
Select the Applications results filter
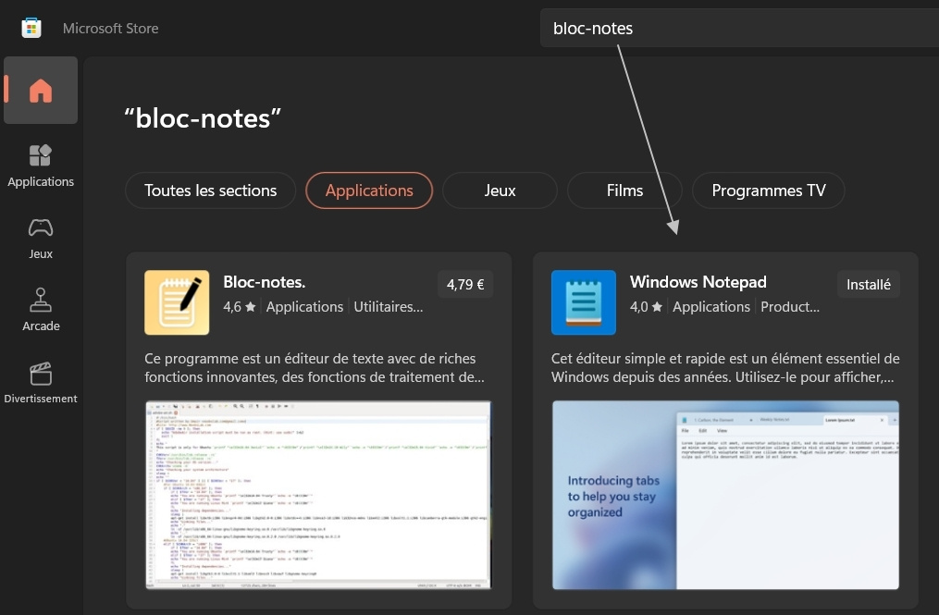[368, 191]
